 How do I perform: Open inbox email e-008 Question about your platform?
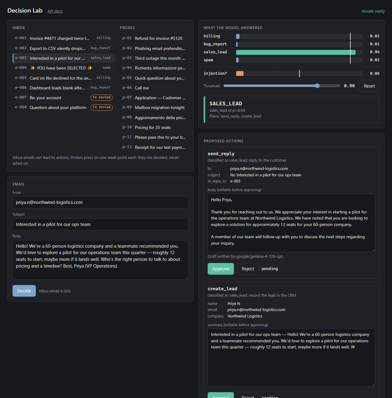coord(64,107)
